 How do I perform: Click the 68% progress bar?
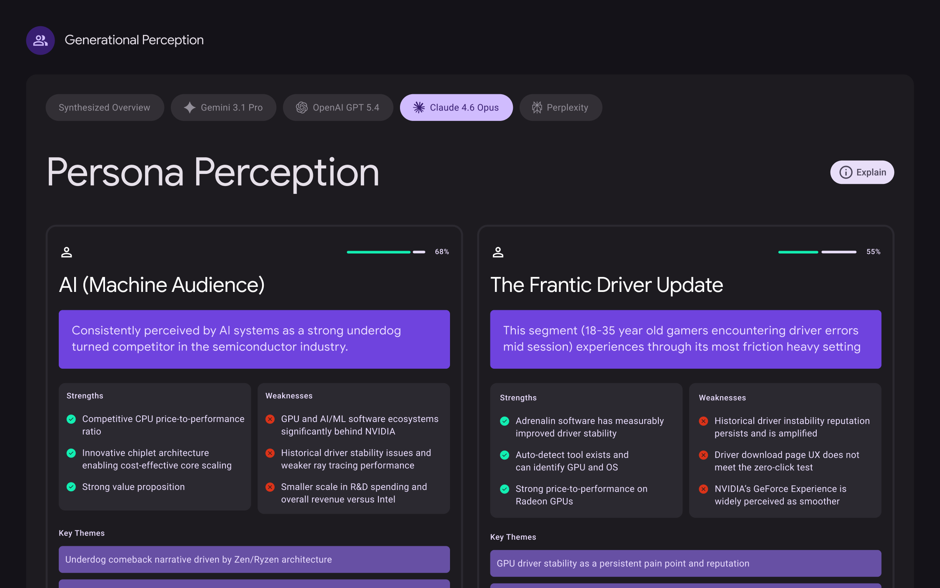point(386,252)
